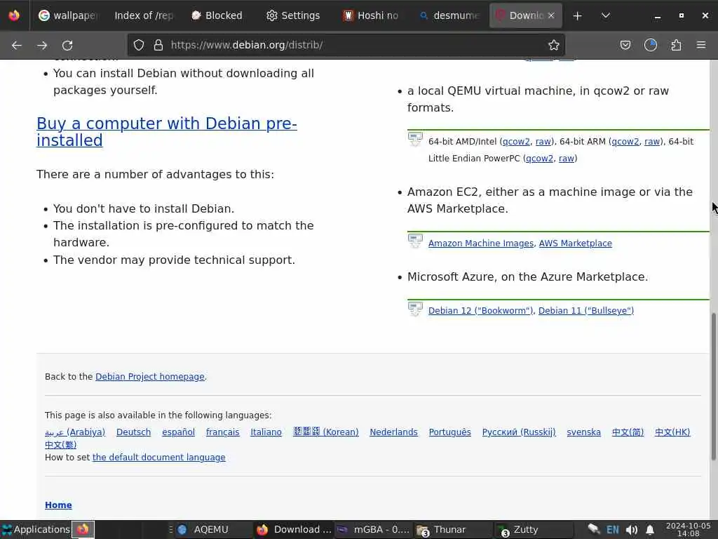Click the Home footer link
The width and height of the screenshot is (718, 539).
pos(58,505)
